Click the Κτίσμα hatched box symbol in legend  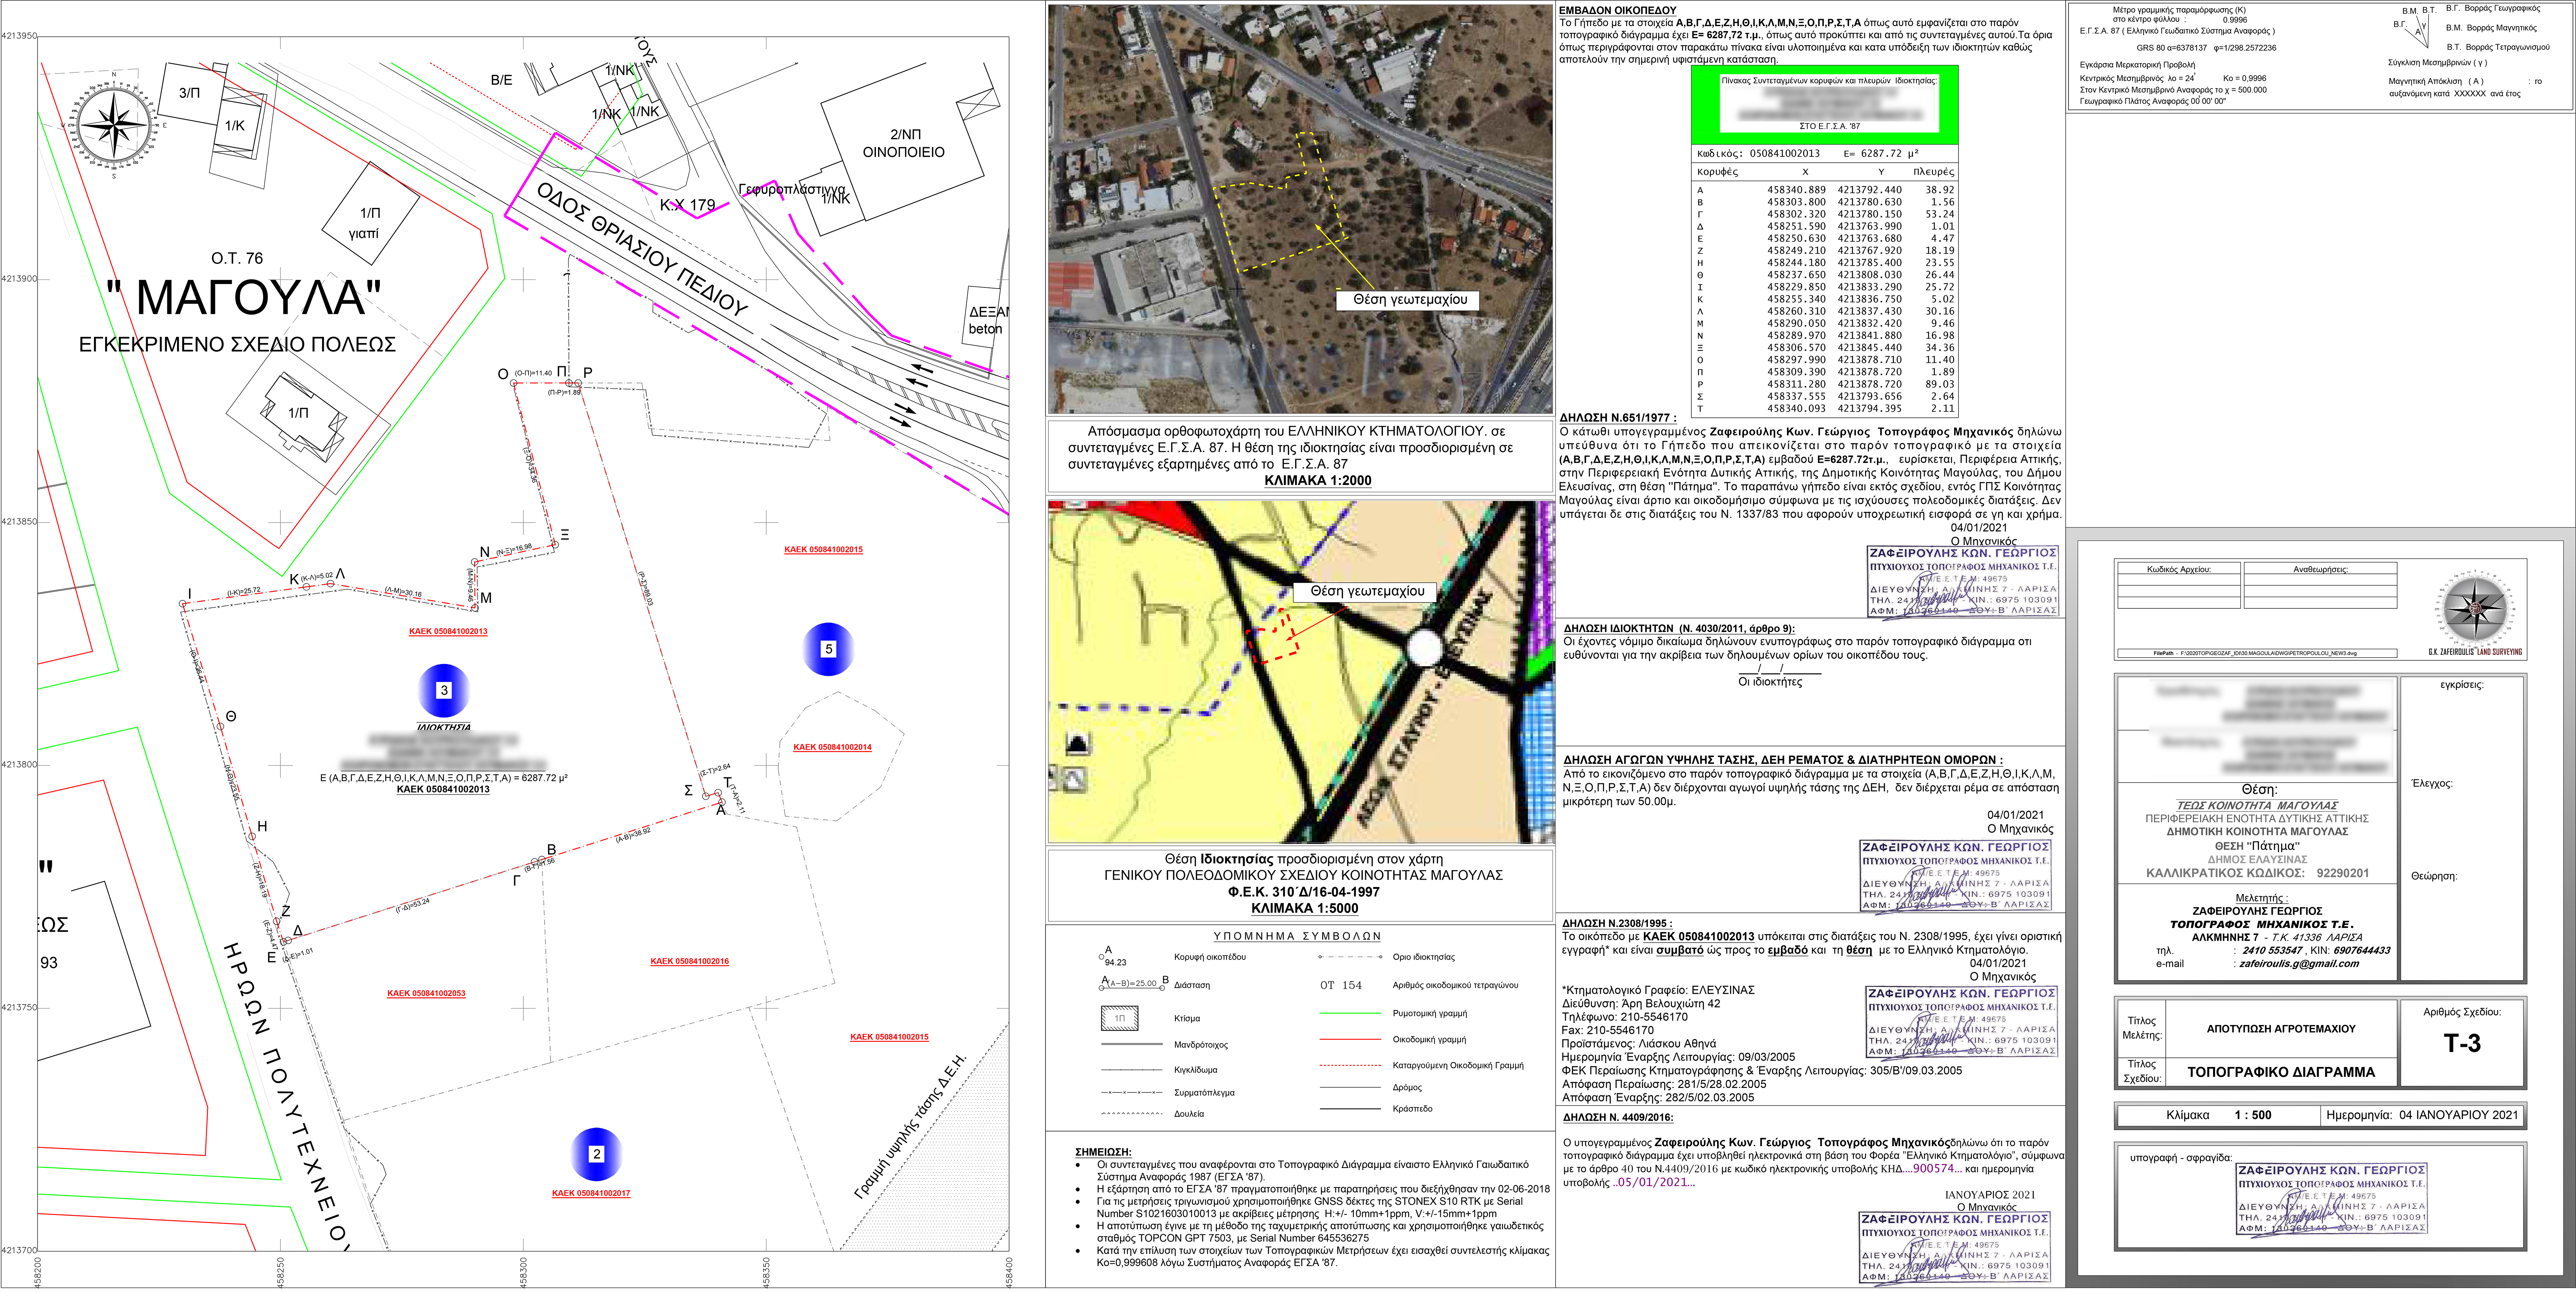pyautogui.click(x=1120, y=1018)
